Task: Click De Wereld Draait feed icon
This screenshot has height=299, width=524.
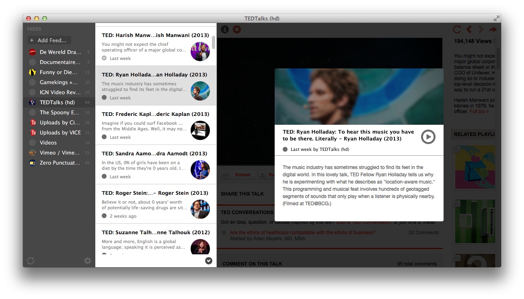Action: (x=33, y=52)
